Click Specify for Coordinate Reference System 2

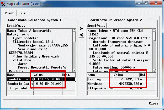[x=97, y=26]
